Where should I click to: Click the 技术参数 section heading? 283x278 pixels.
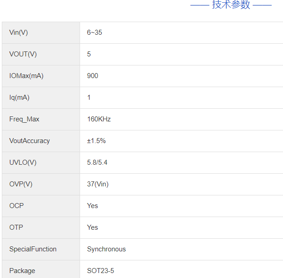point(231,5)
